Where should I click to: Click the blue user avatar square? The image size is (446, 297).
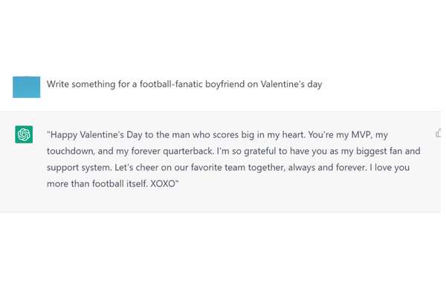coord(27,86)
